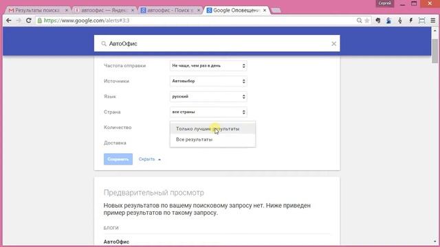Open the Язык русский dropdown
440x247 pixels.
[x=208, y=97]
